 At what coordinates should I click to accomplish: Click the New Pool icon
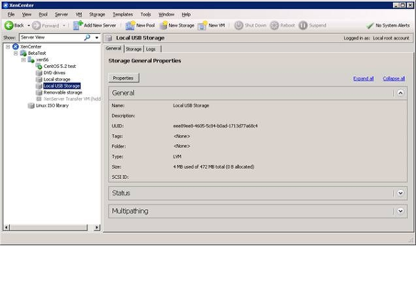pyautogui.click(x=130, y=25)
